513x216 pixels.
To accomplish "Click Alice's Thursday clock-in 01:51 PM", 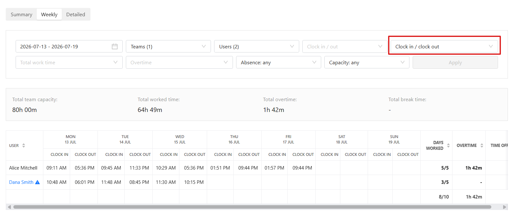I will point(220,168).
